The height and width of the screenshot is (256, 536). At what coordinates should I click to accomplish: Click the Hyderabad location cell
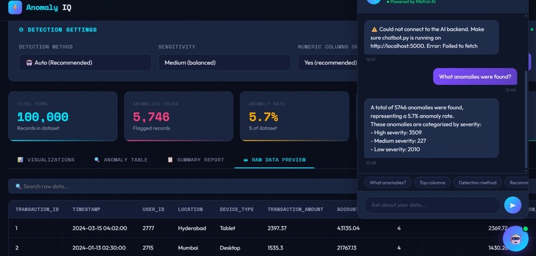coord(192,228)
